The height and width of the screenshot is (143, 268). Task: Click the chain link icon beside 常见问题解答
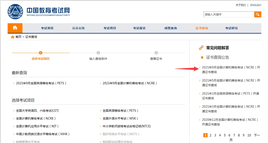201,48
